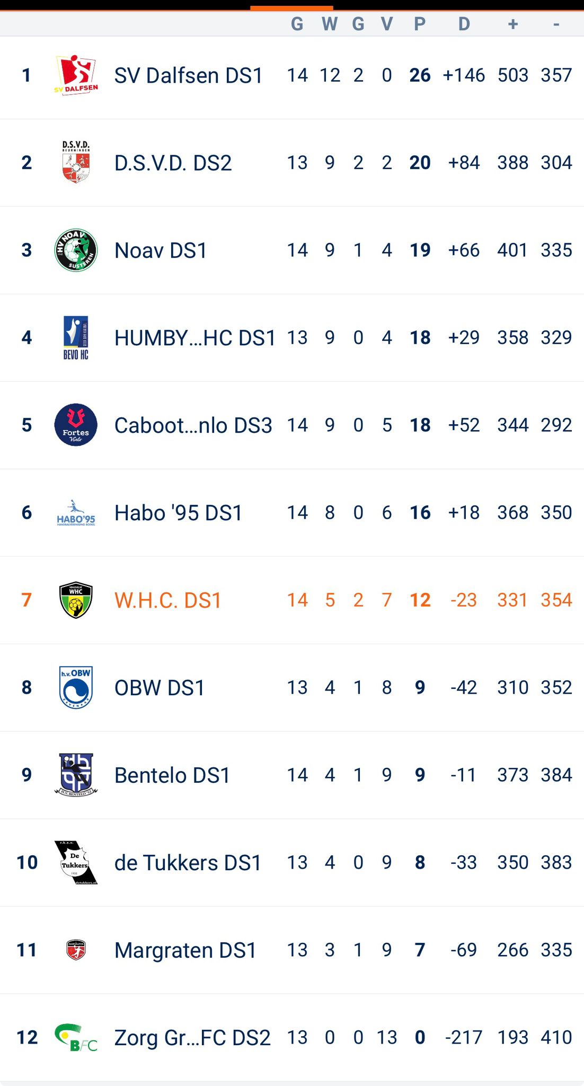Open the HV Noav Susteren logo
Image resolution: width=584 pixels, height=1086 pixels.
76,250
